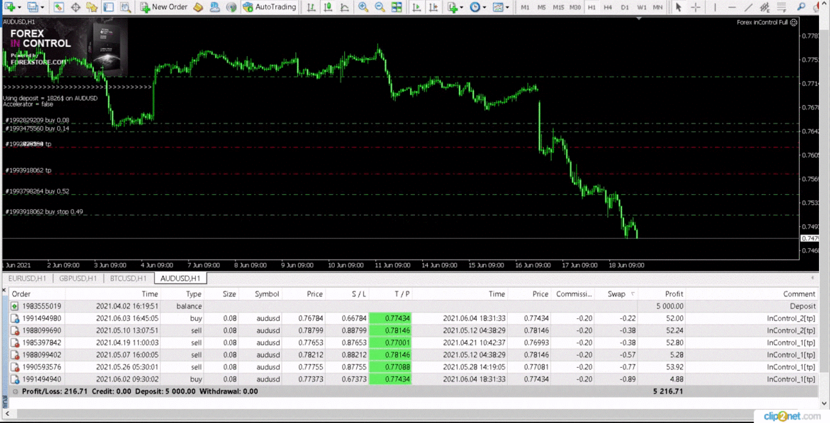Toggle the H1 timeframe button
The height and width of the screenshot is (423, 830).
click(591, 7)
